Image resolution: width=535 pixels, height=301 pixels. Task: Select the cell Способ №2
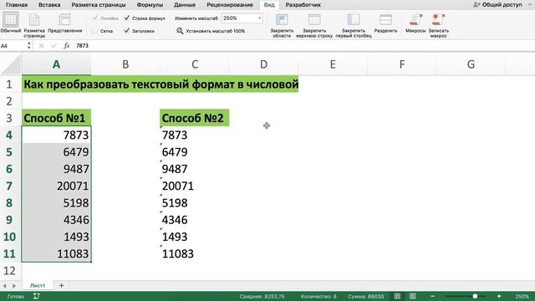[195, 118]
